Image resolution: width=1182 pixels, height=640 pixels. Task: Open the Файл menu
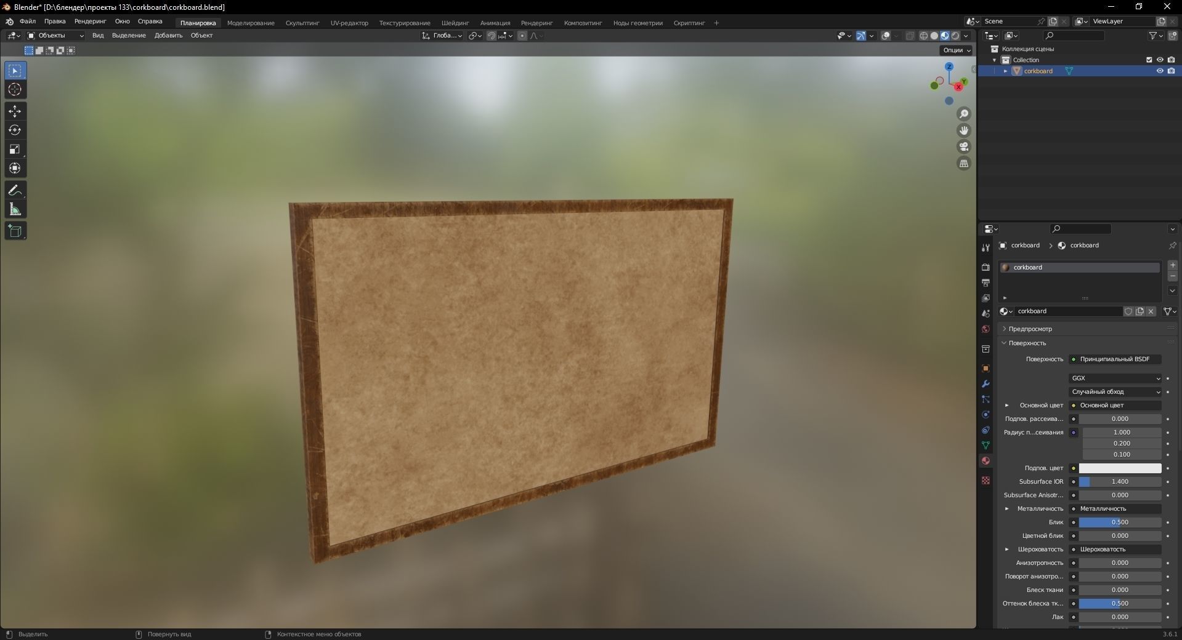[x=28, y=22]
